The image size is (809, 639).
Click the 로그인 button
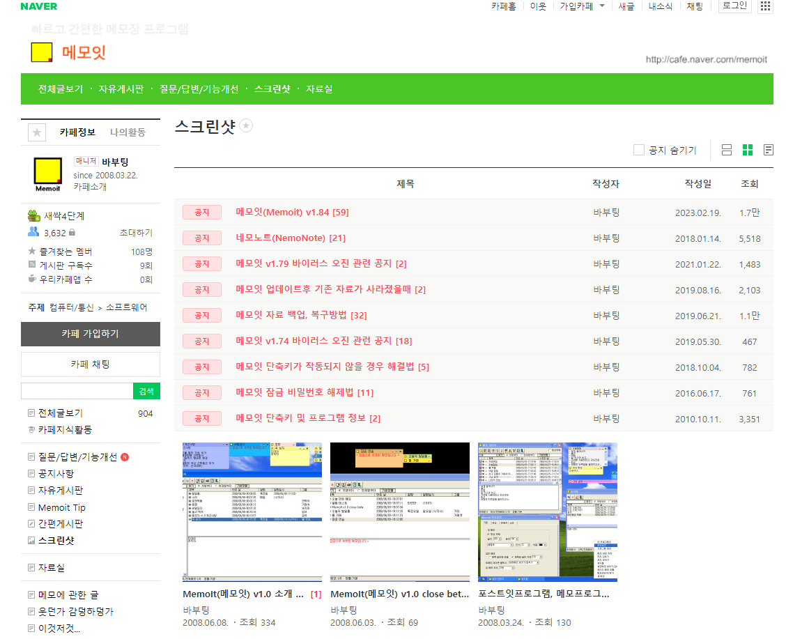(x=734, y=6)
